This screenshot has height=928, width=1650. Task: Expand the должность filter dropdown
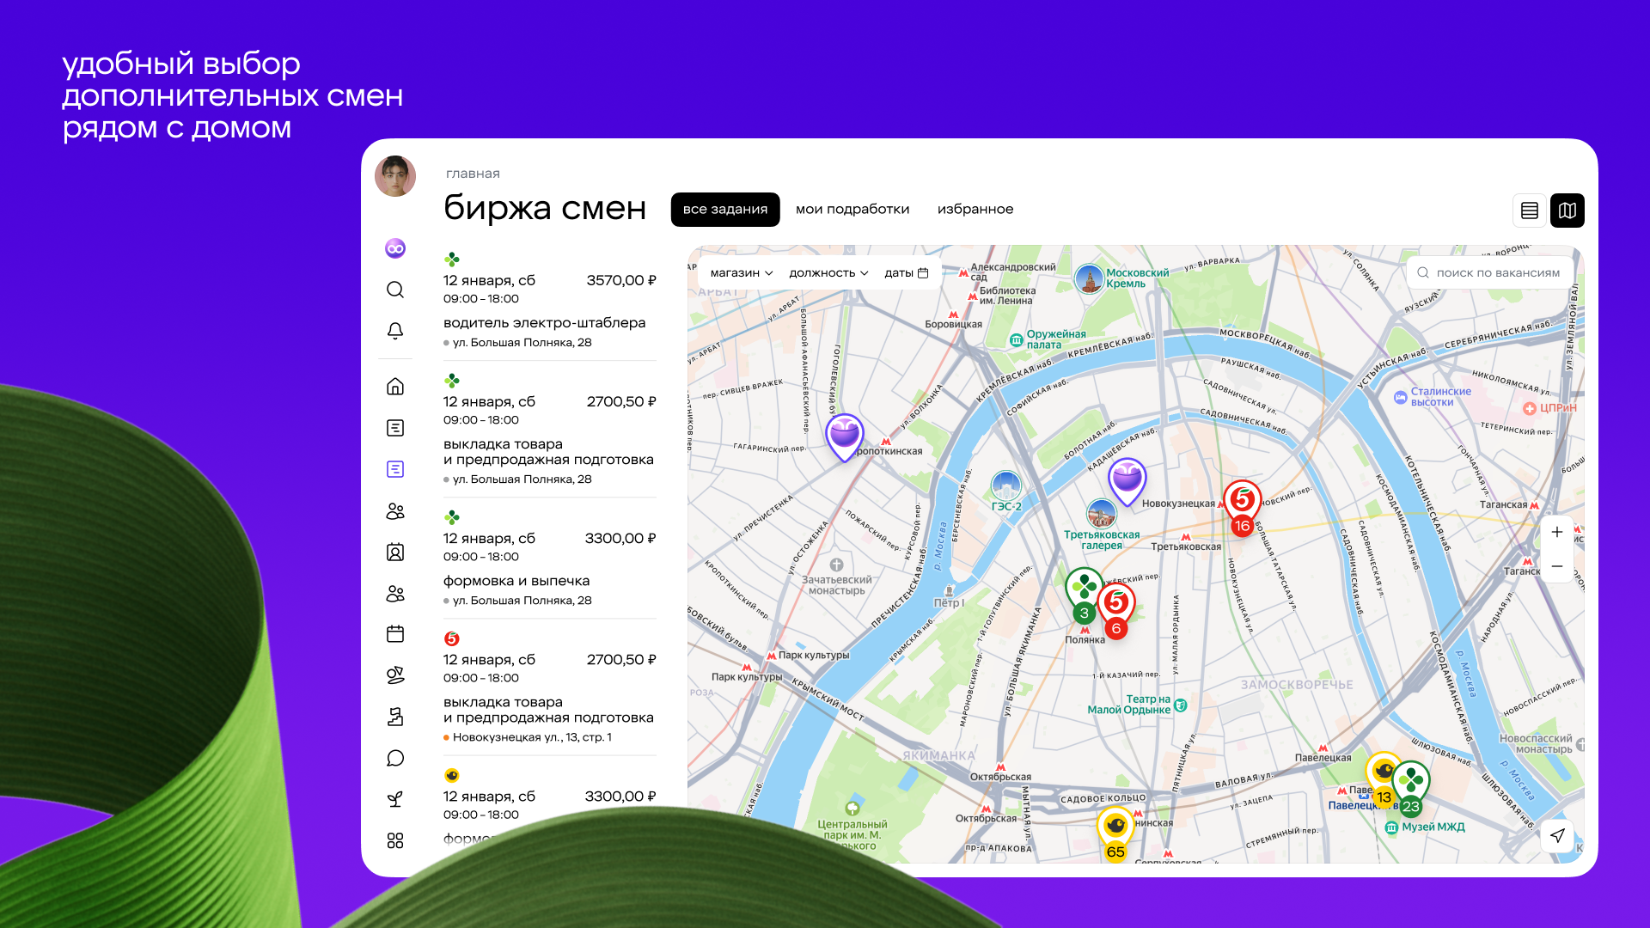(828, 273)
